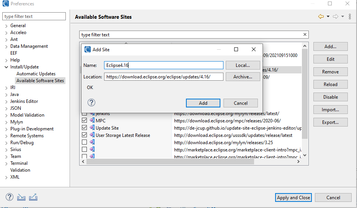Click the Local... button

pyautogui.click(x=243, y=65)
